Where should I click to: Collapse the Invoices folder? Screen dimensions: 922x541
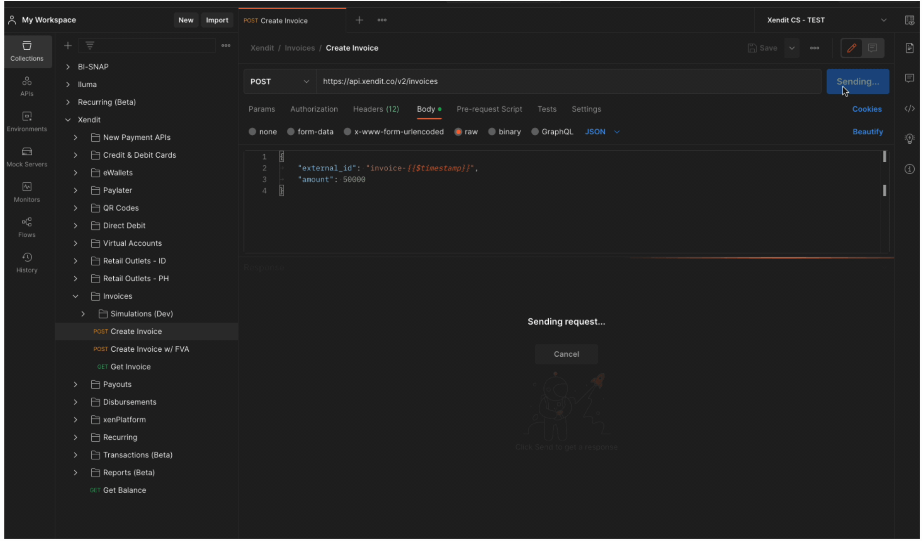click(x=75, y=297)
